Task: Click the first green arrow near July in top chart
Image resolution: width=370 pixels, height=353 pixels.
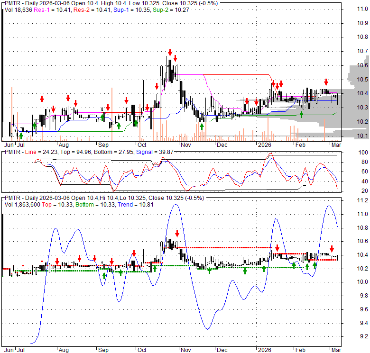Action: tap(20, 136)
